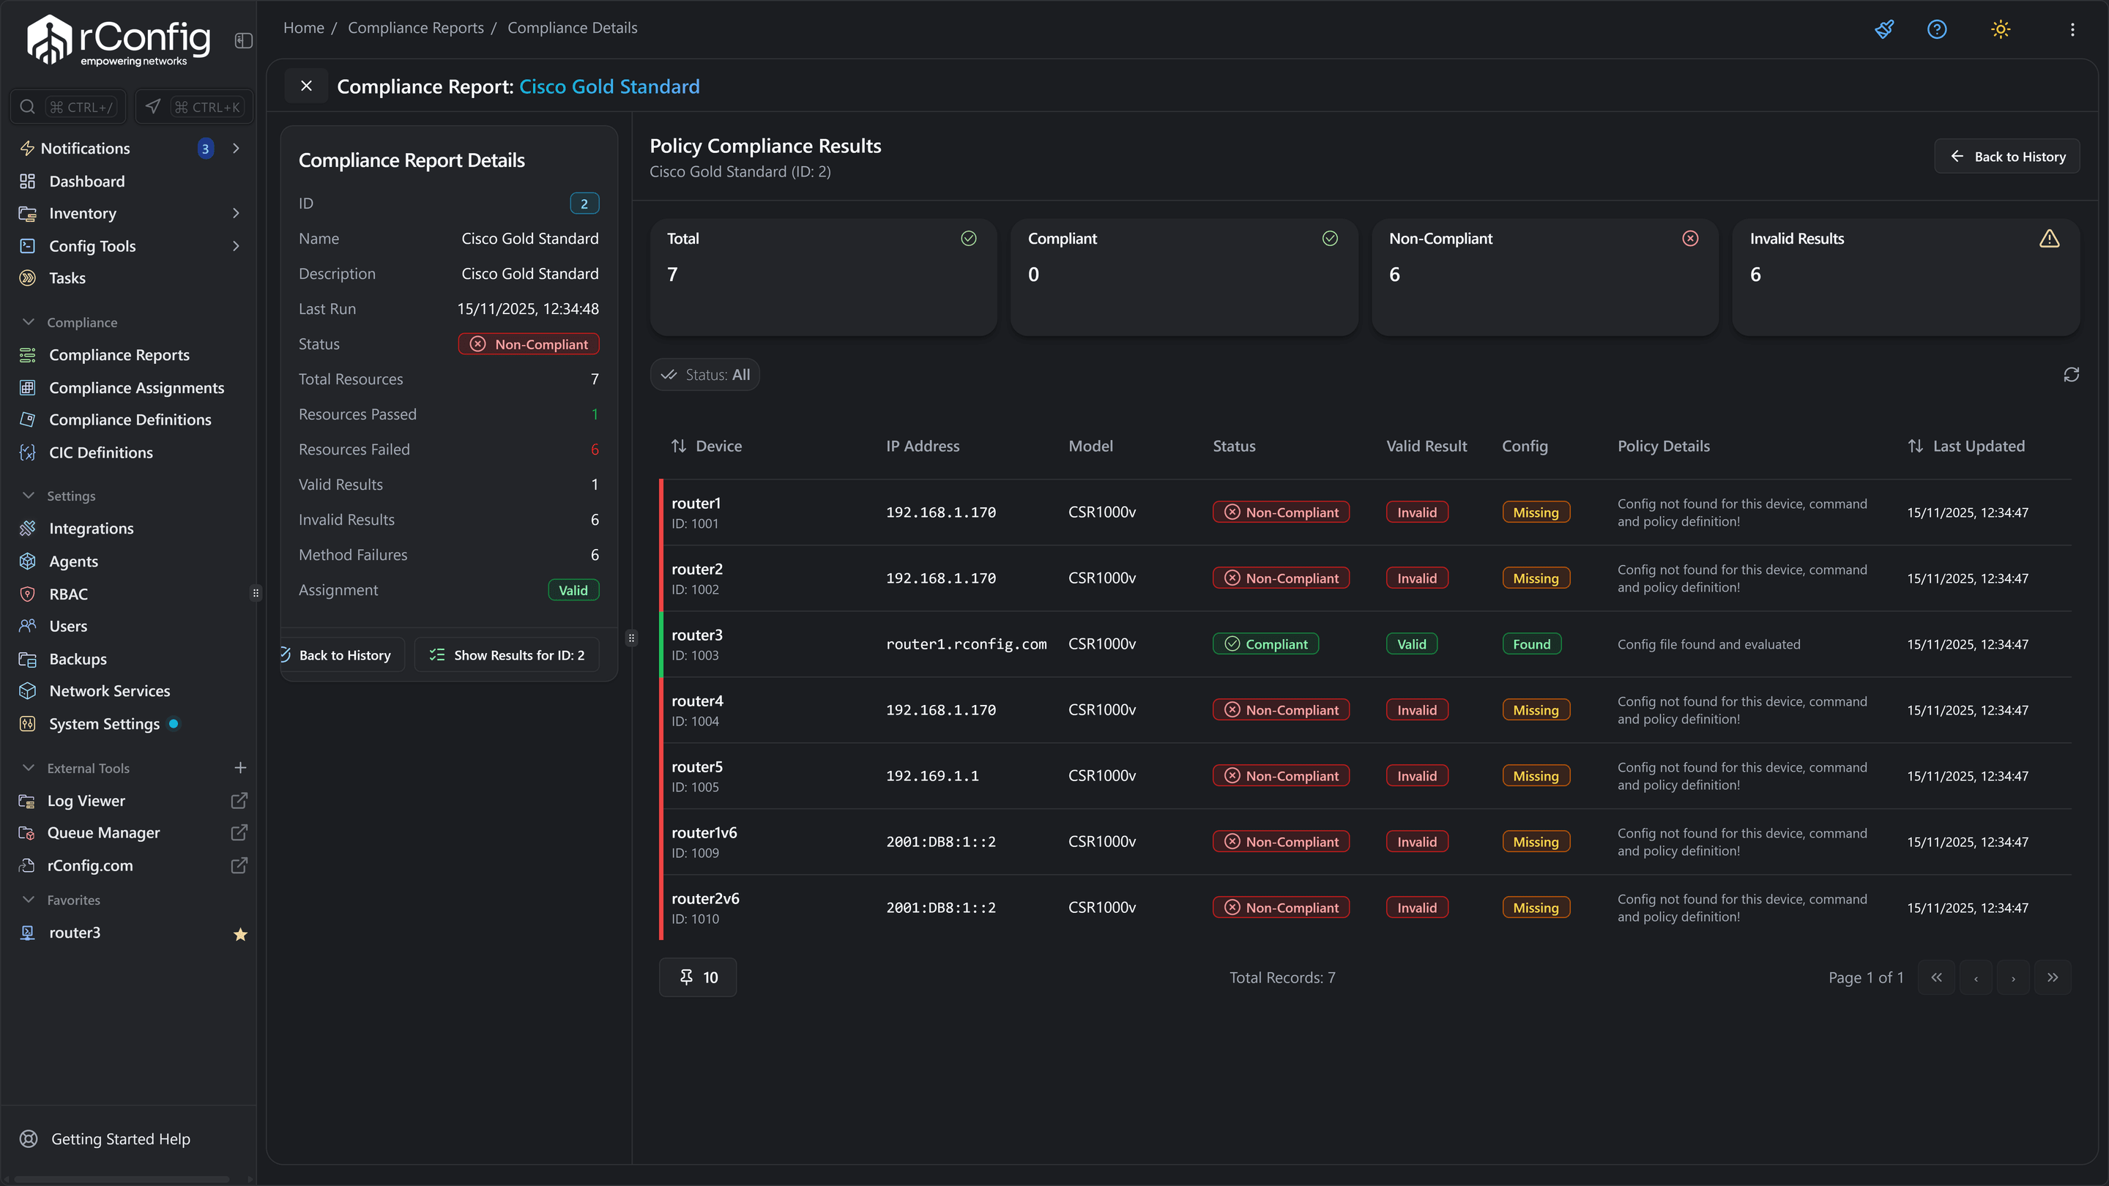Toggle the sidebar collapse icon
The image size is (2109, 1186).
pyautogui.click(x=243, y=40)
